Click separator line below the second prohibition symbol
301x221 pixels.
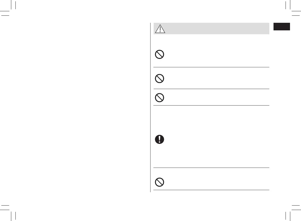pyautogui.click(x=211, y=89)
